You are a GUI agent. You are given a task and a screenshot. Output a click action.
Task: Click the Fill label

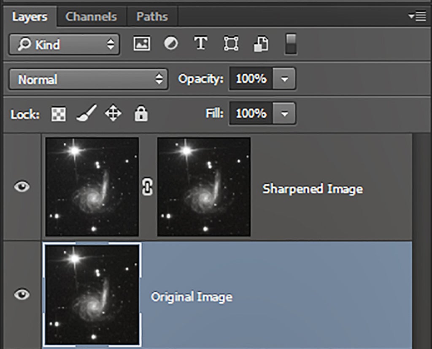point(214,113)
